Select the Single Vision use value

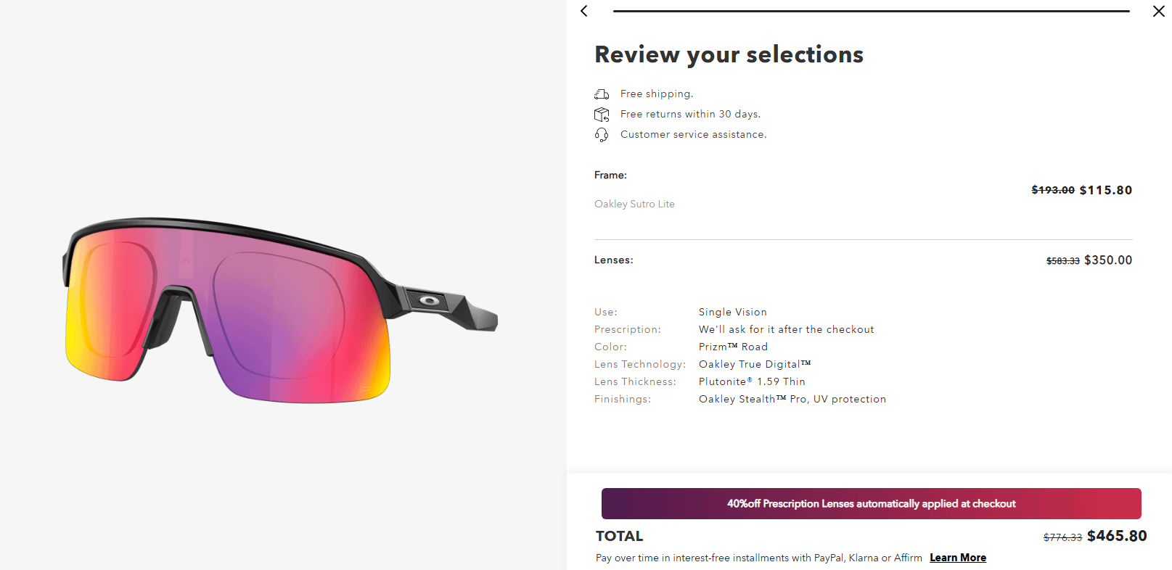pyautogui.click(x=732, y=312)
